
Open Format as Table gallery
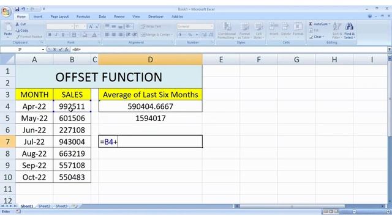point(244,31)
